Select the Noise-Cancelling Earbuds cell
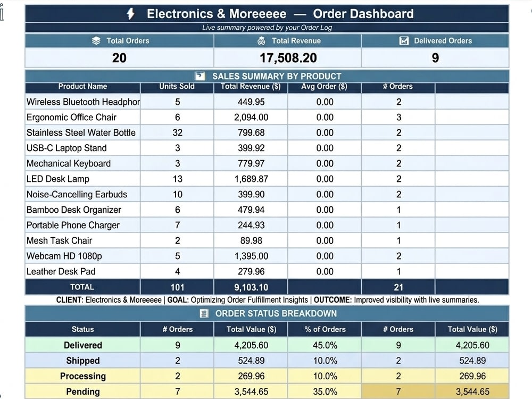Screen dimensions: 532x399 82,194
